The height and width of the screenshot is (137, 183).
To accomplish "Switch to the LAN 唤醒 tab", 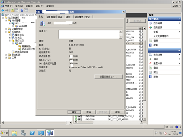I will point(51,17).
